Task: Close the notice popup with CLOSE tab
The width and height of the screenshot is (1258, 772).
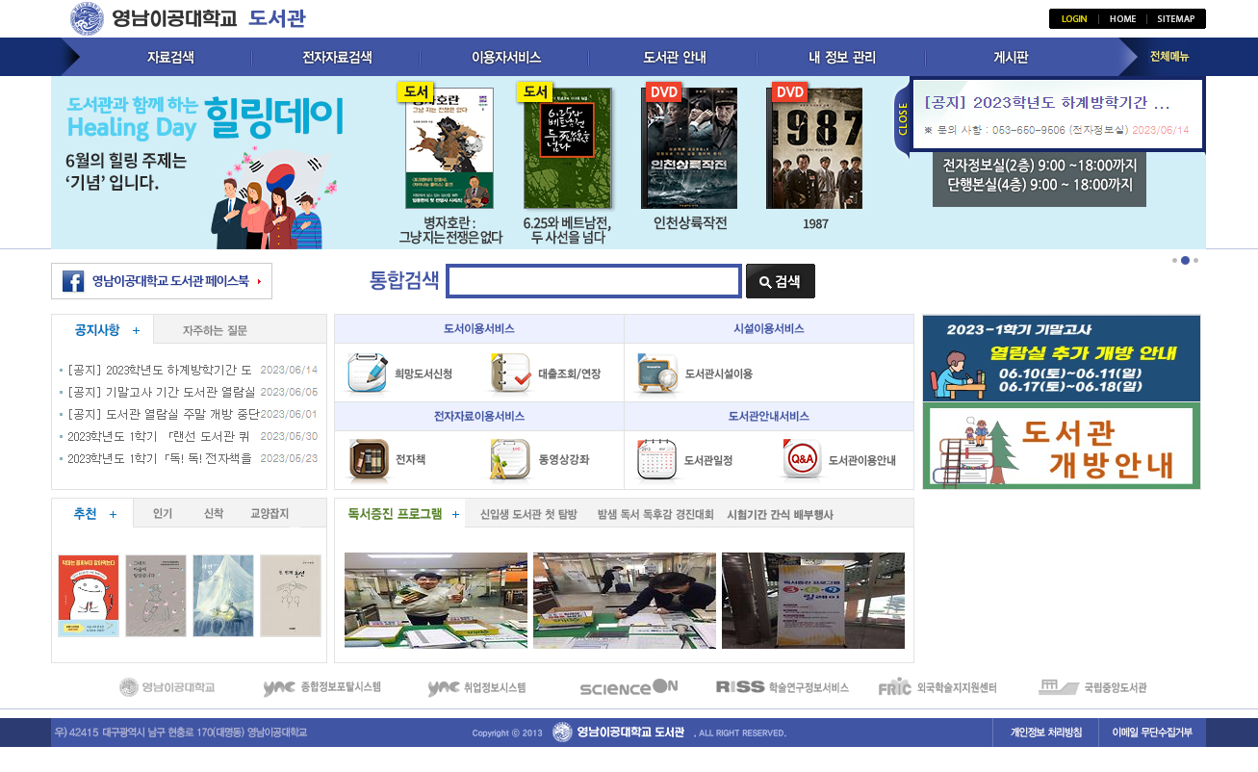Action: [x=902, y=118]
